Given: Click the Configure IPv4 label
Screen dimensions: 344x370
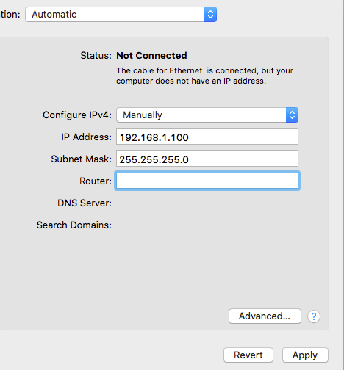Looking at the screenshot, I should point(77,115).
